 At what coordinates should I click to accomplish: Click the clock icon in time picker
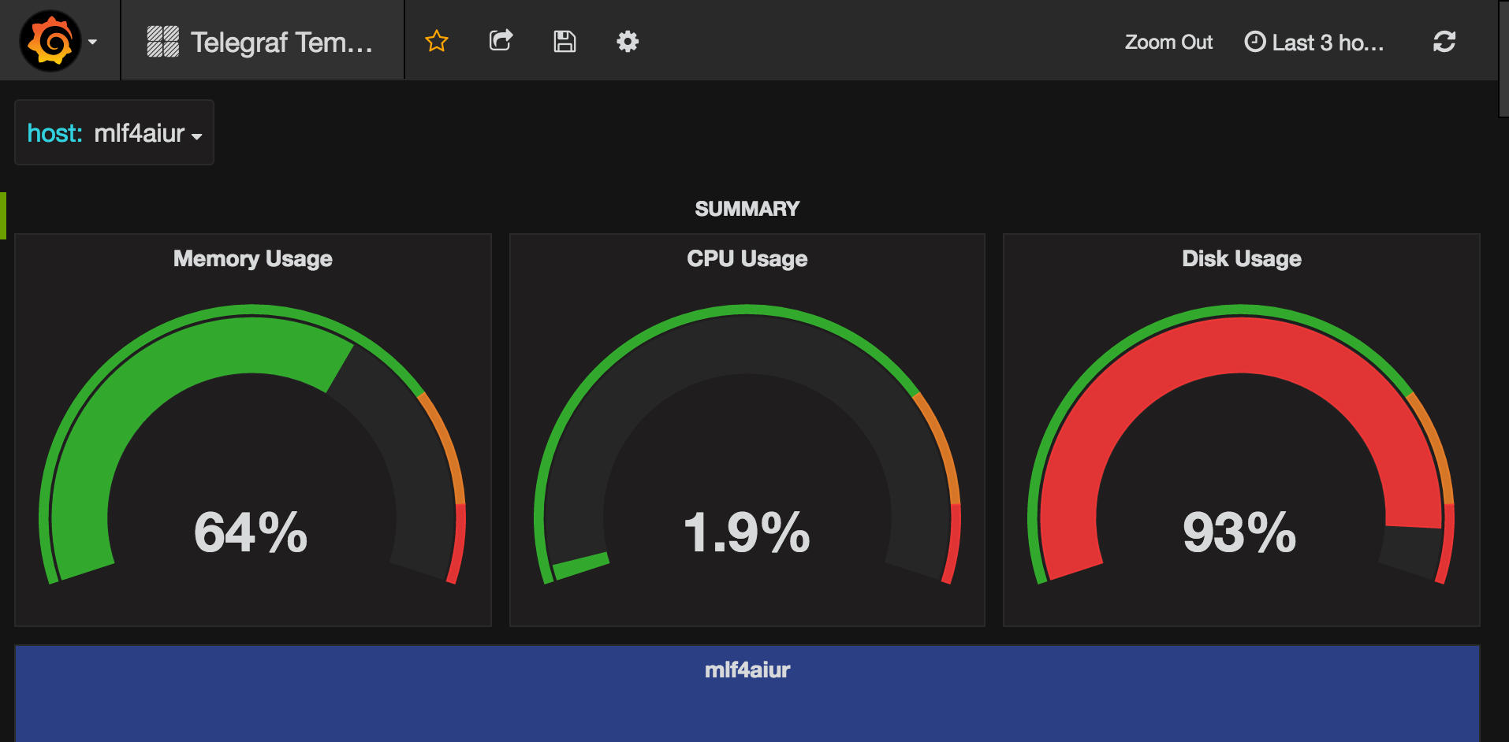pyautogui.click(x=1254, y=42)
